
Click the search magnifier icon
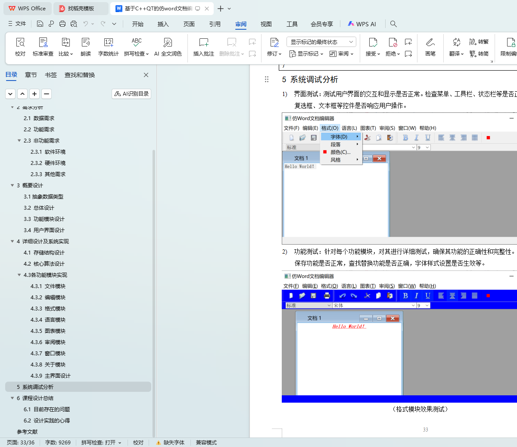393,24
